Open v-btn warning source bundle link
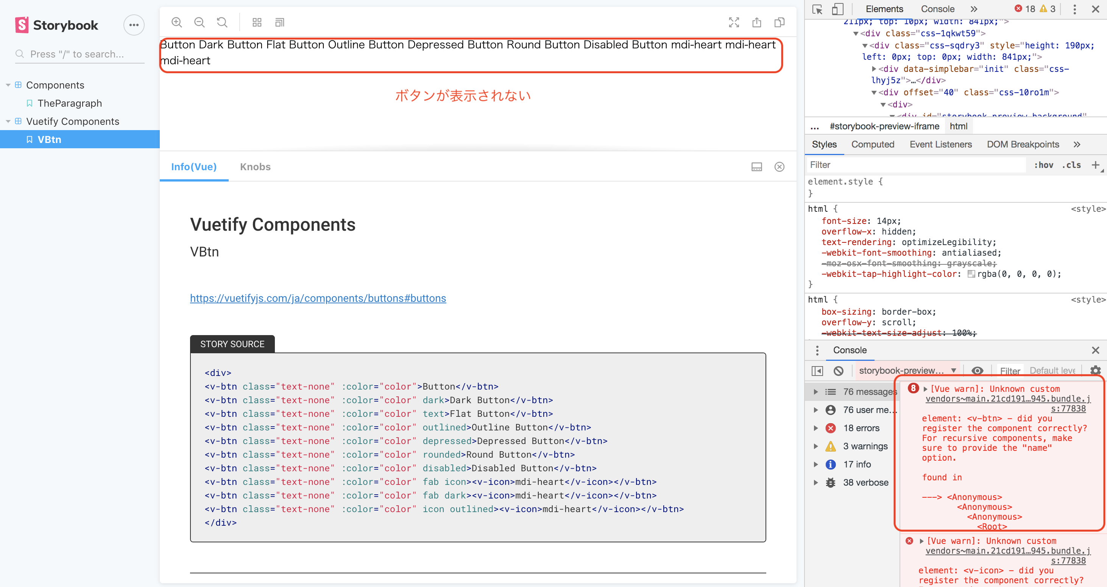This screenshot has height=587, width=1107. [x=1008, y=404]
